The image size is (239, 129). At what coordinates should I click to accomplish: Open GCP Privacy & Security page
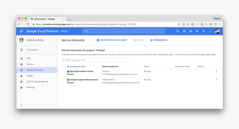point(37,81)
